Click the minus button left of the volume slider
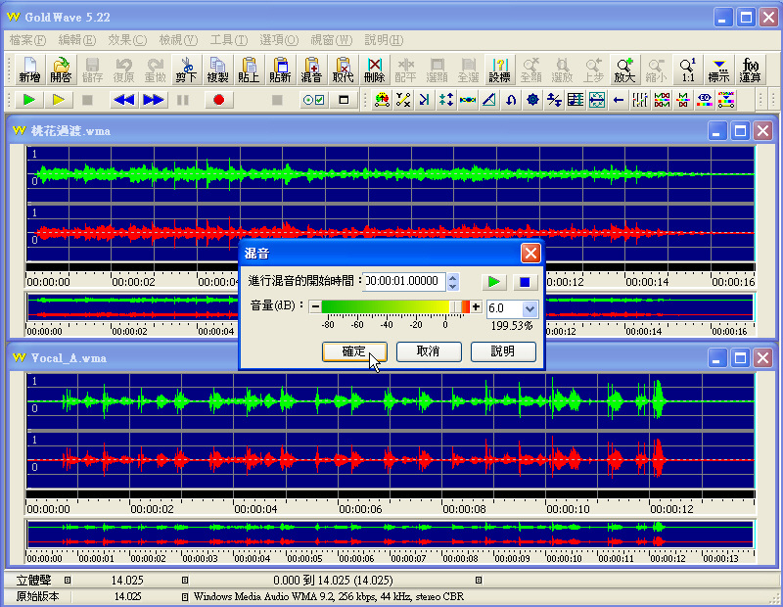 [x=315, y=306]
